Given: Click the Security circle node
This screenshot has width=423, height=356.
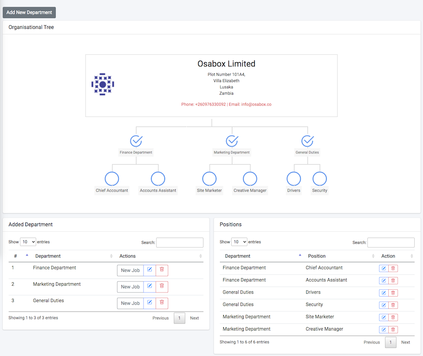Looking at the screenshot, I should [x=320, y=178].
